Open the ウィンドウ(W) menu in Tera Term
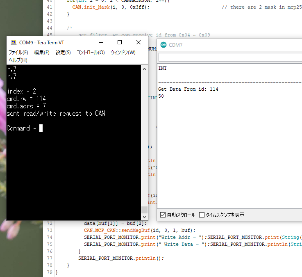This screenshot has height=277, width=302. 123,53
